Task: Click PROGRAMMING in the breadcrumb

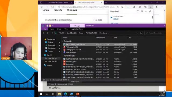Action: coord(91,33)
